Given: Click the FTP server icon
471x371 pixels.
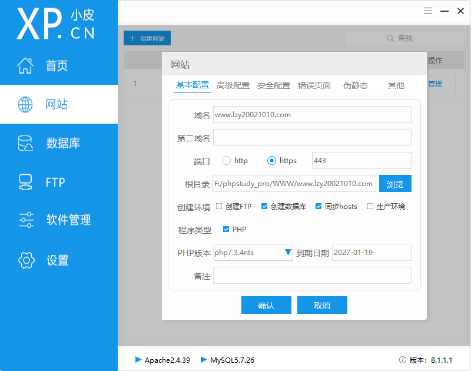Looking at the screenshot, I should pos(25,182).
